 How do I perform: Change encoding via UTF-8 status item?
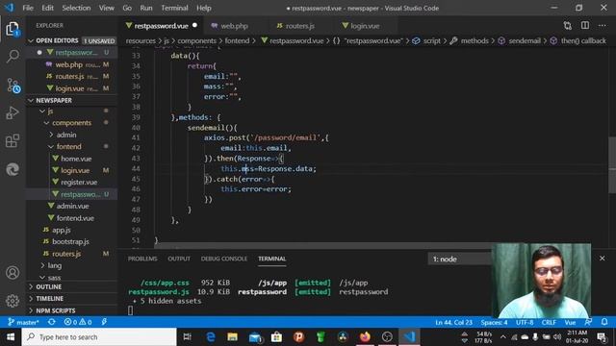(x=525, y=322)
